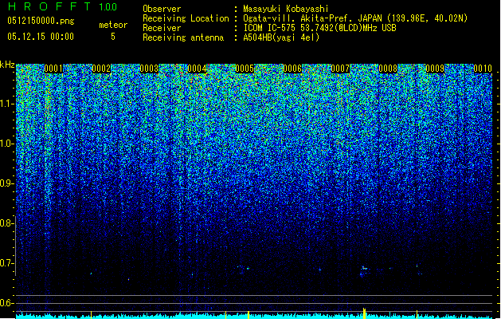501x319 pixels.
Task: Click the 0001 minute marker
Action: point(53,69)
